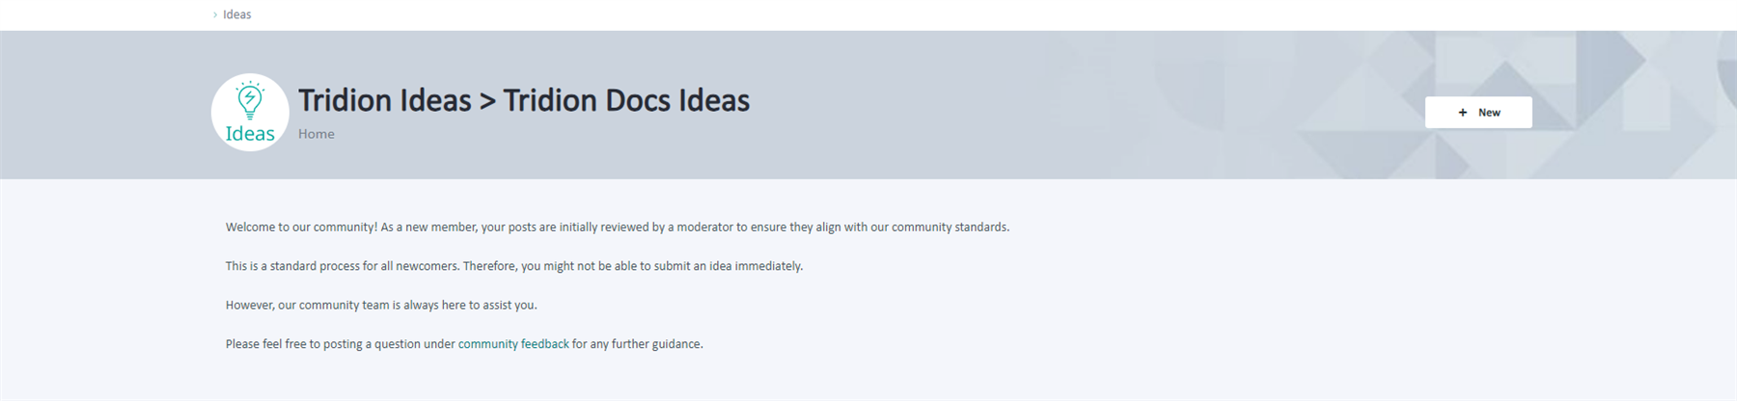This screenshot has height=401, width=1737.
Task: Click the community standards phrase ending the first line
Action: (x=950, y=227)
